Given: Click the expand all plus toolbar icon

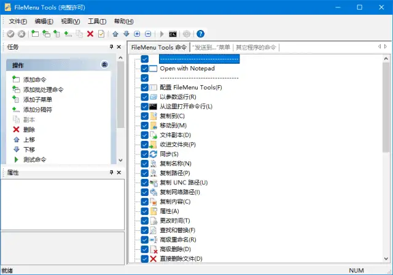Looking at the screenshot, I should [x=138, y=34].
